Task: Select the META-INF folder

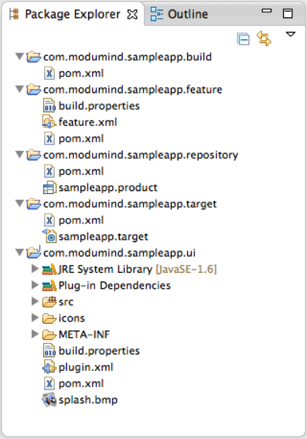Action: (84, 334)
